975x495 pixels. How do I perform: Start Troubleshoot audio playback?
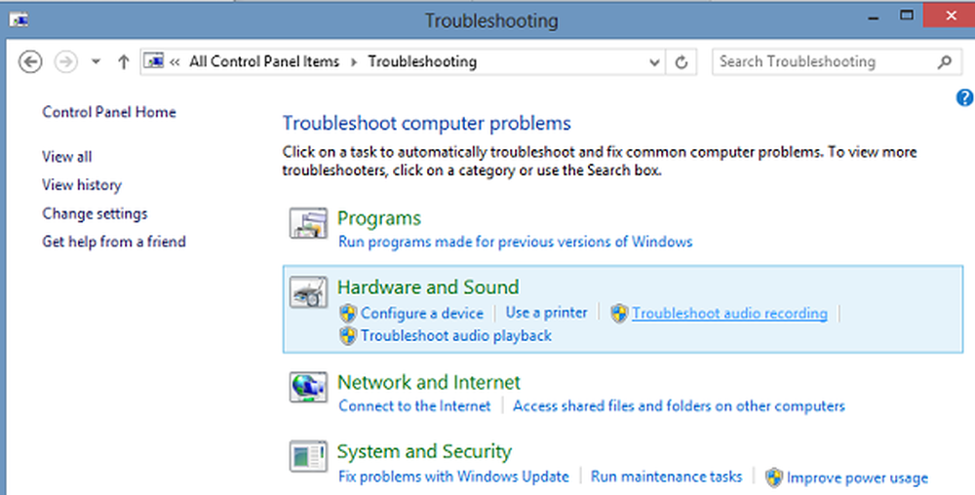[456, 336]
